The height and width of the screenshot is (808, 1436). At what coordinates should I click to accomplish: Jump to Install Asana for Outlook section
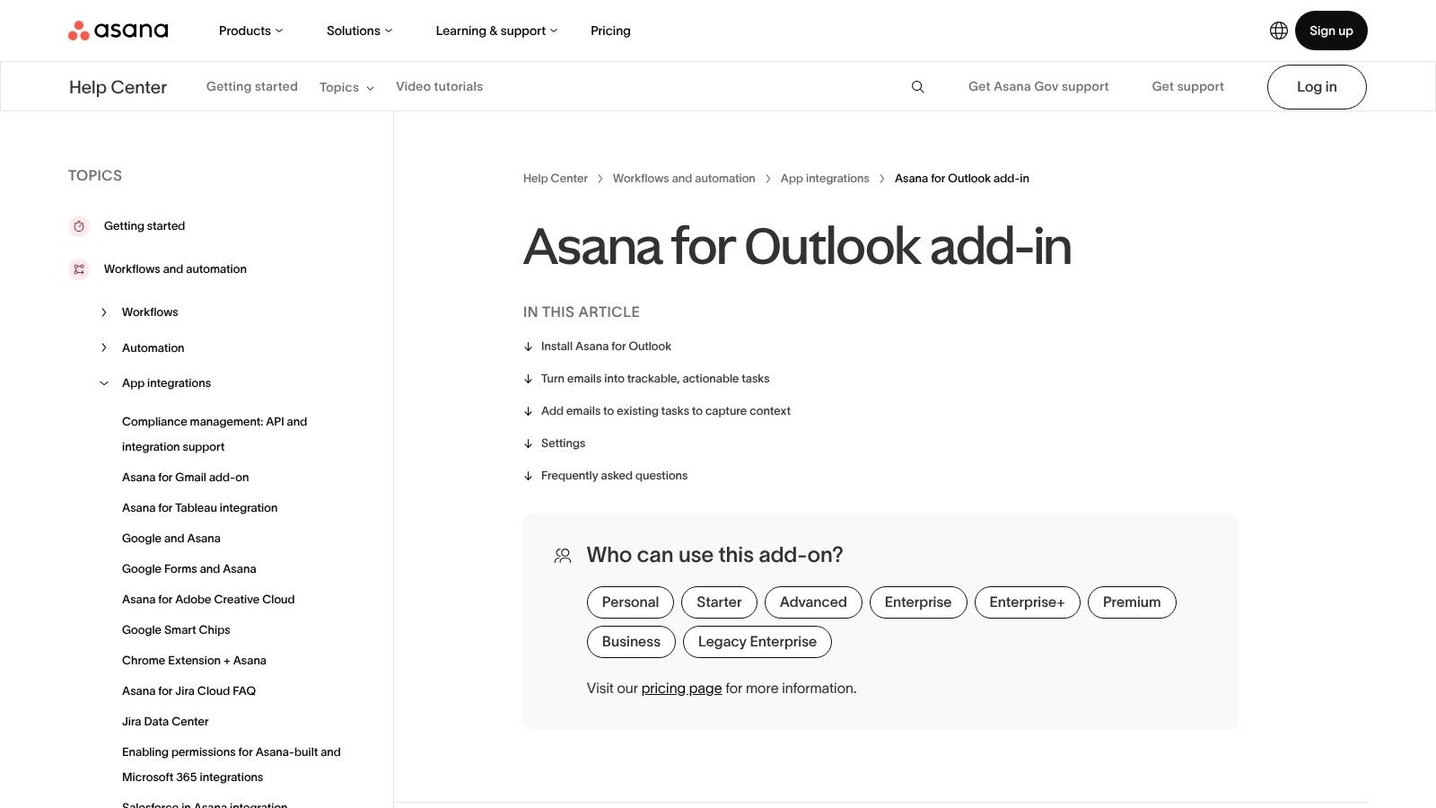click(606, 347)
